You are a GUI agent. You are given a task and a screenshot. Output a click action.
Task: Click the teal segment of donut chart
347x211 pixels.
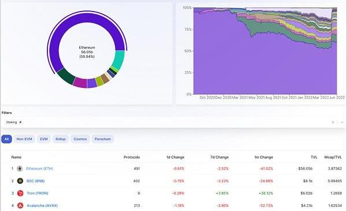coord(119,60)
